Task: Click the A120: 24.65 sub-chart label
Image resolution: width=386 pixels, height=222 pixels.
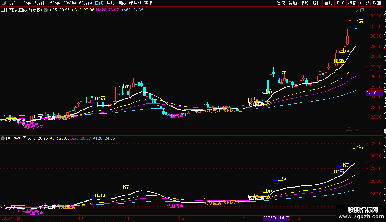Action: (104, 138)
